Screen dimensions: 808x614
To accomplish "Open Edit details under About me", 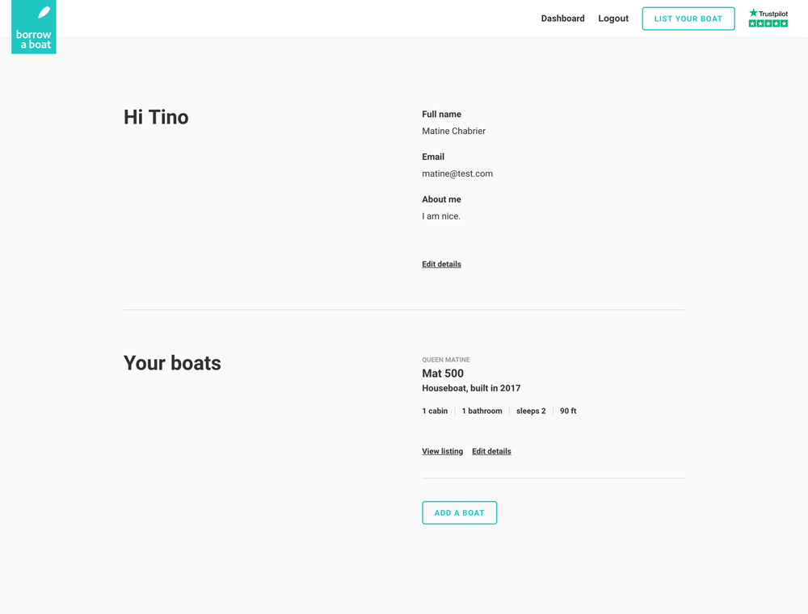I will (x=441, y=265).
